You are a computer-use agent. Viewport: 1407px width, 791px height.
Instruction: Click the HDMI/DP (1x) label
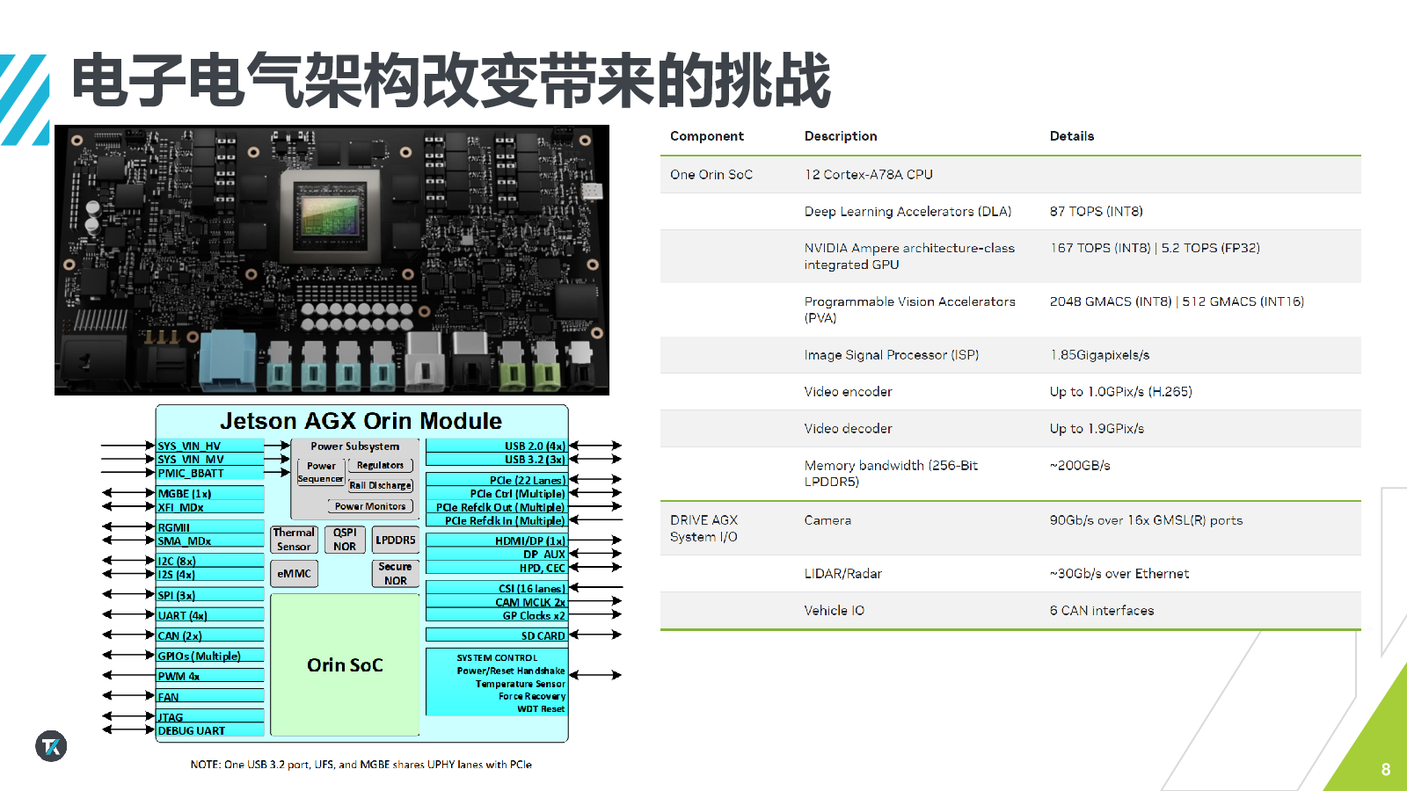[x=530, y=541]
